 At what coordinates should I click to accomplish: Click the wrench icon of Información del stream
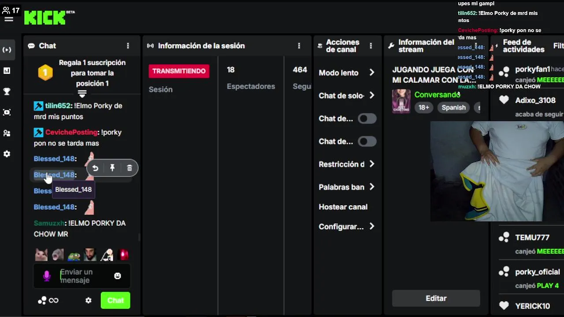pyautogui.click(x=391, y=46)
